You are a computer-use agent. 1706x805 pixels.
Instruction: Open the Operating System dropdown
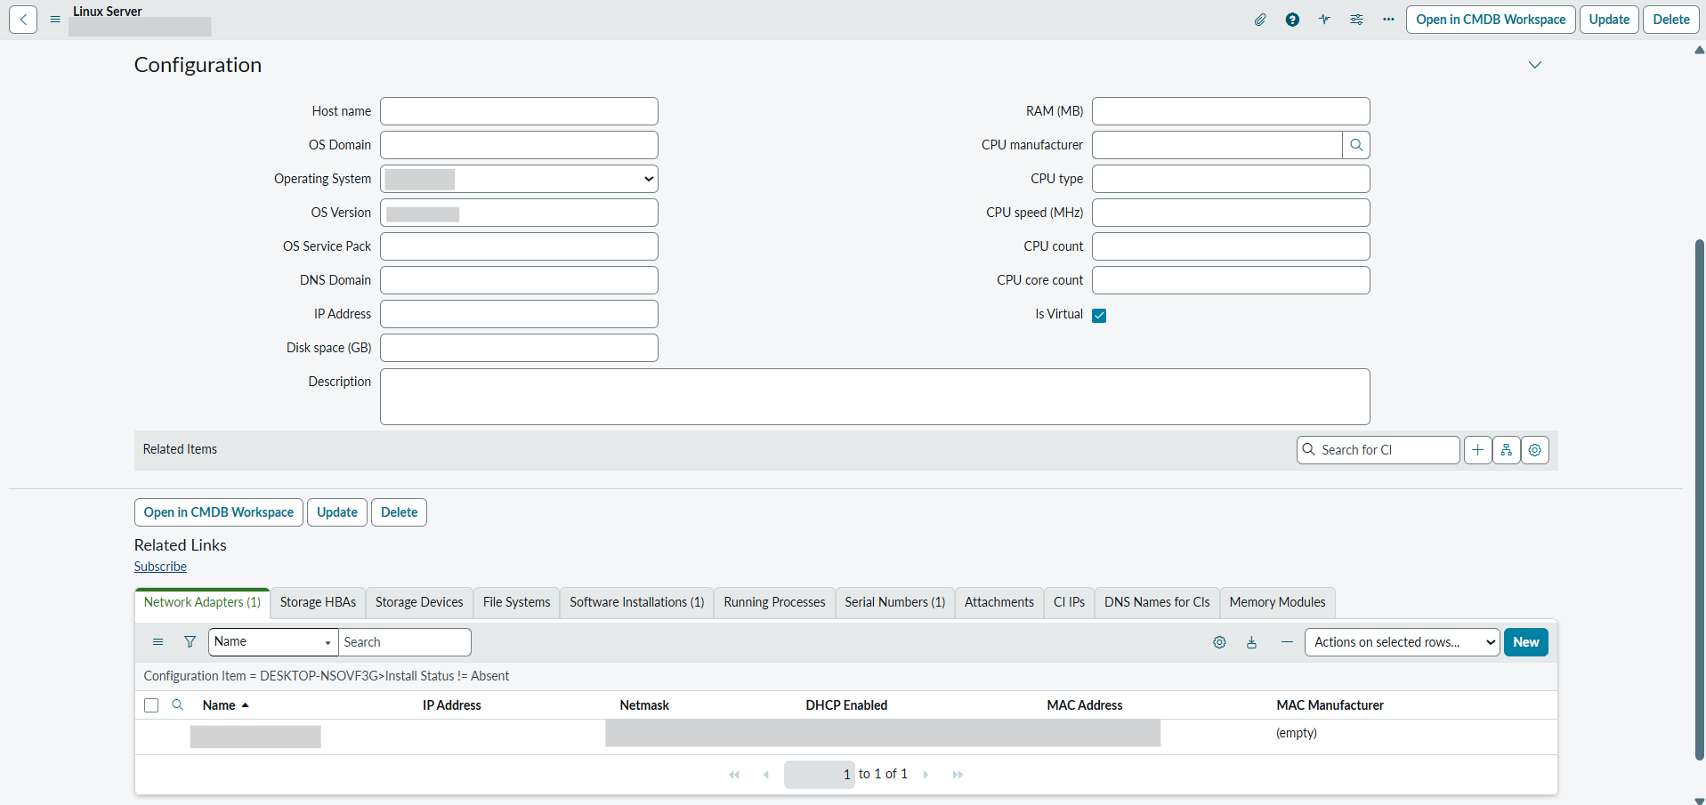click(x=519, y=179)
